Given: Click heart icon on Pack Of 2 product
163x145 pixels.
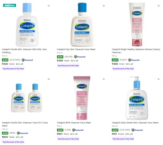Looking at the screenshot, I should (49, 79).
